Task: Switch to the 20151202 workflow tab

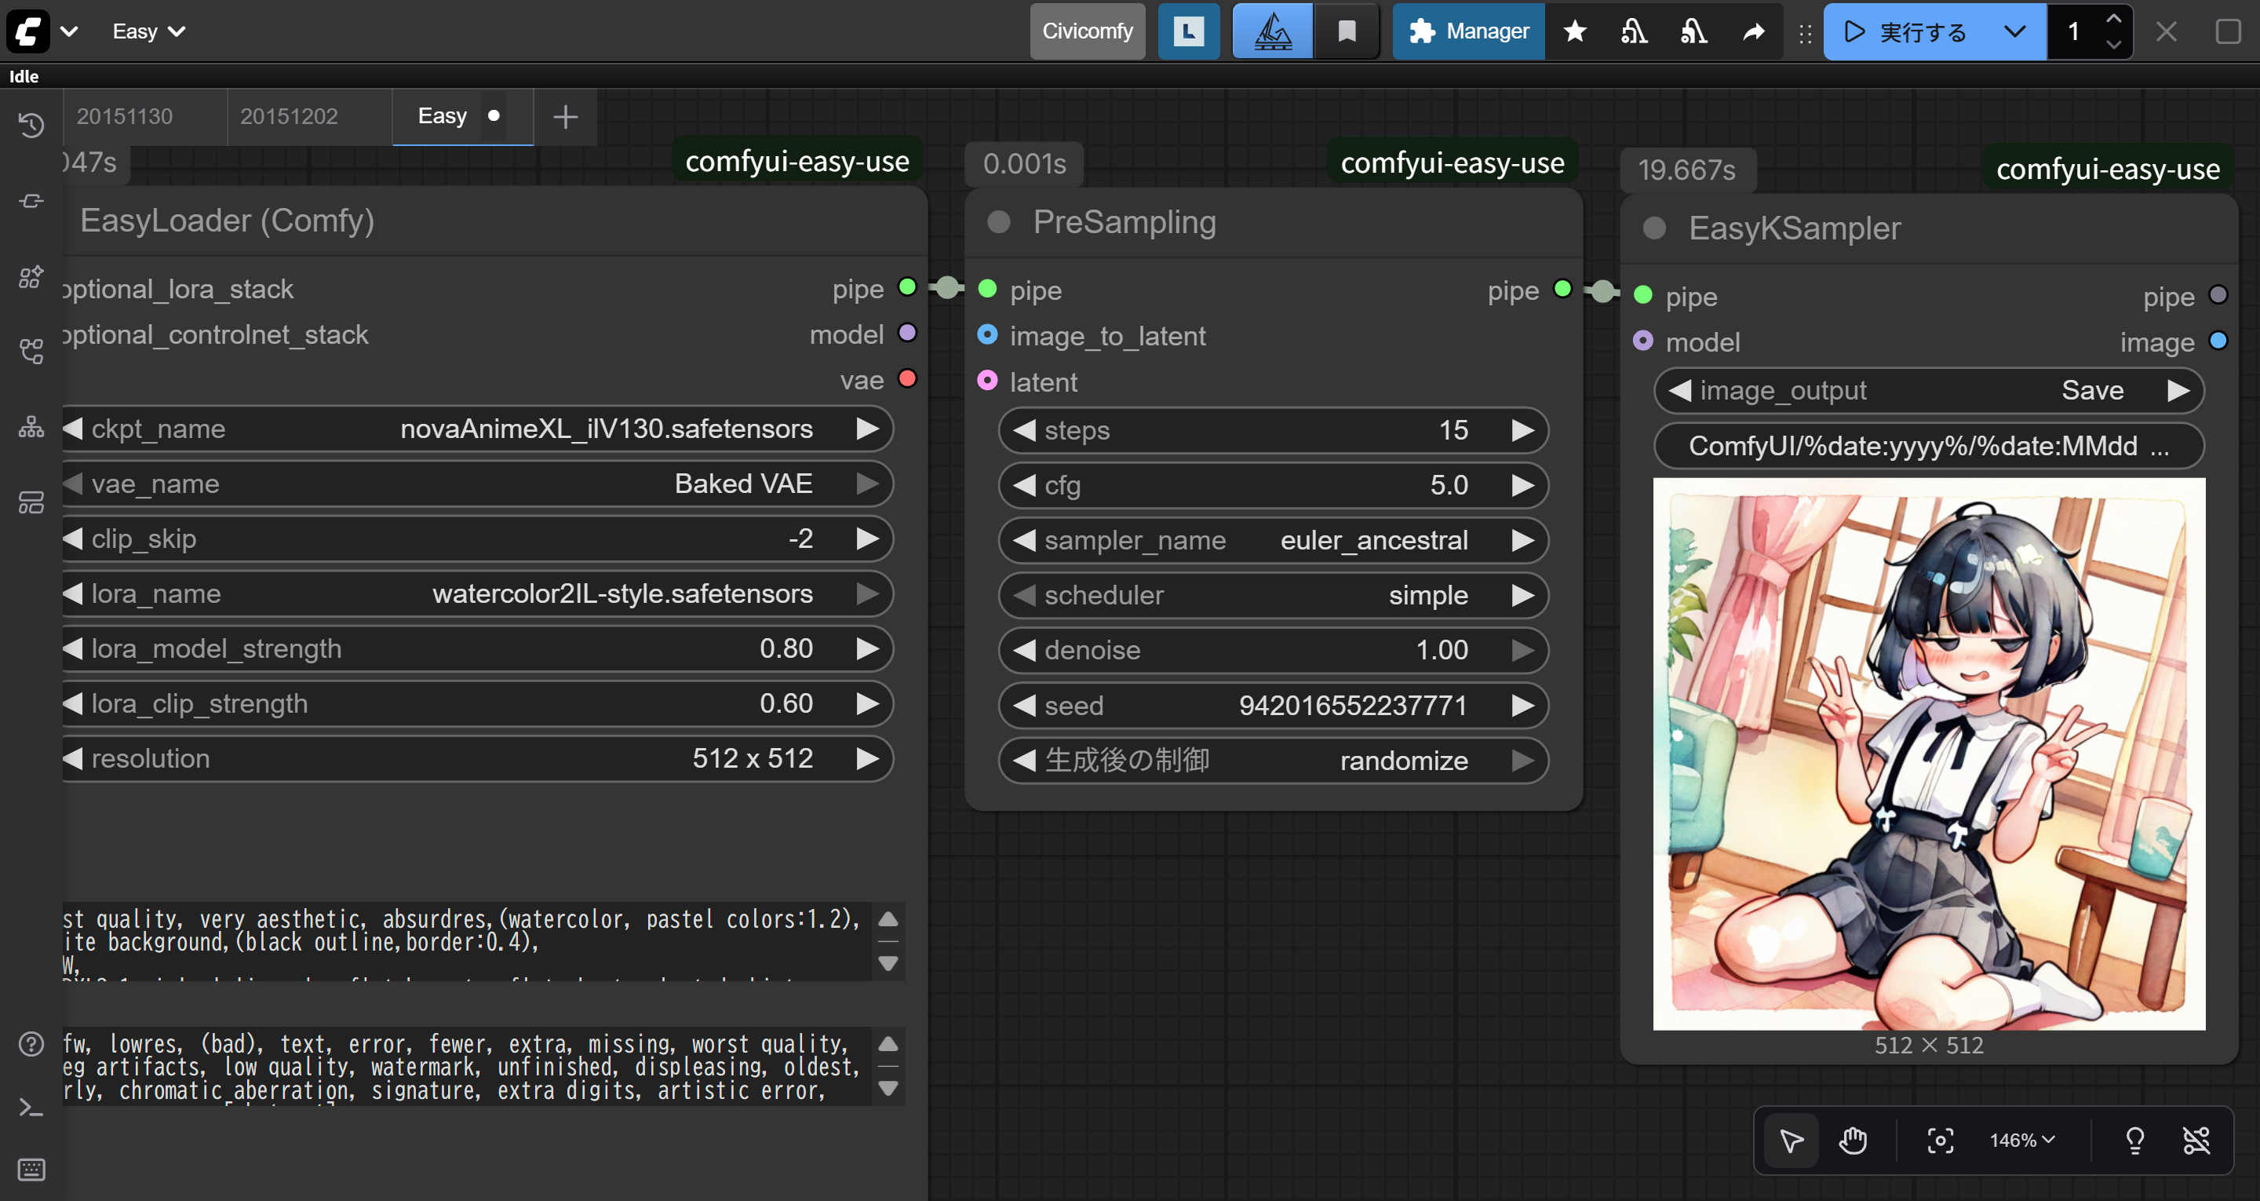Action: [x=289, y=116]
